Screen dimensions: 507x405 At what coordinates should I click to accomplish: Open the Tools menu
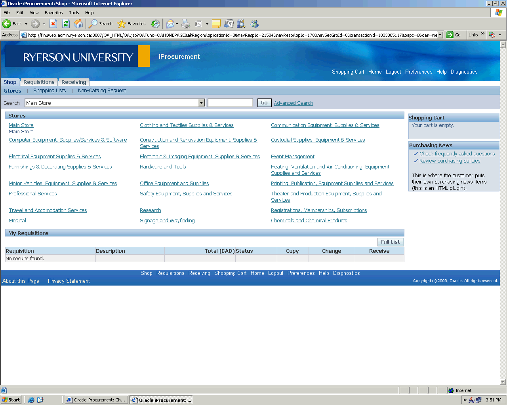pyautogui.click(x=74, y=13)
